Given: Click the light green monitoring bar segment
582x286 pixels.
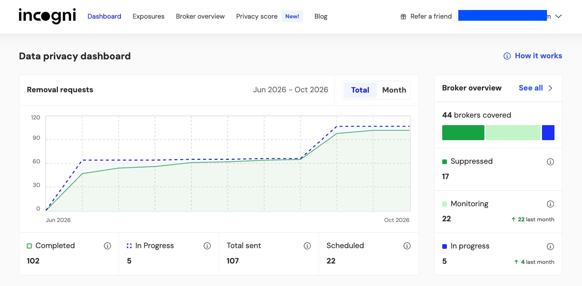Looking at the screenshot, I should 513,133.
